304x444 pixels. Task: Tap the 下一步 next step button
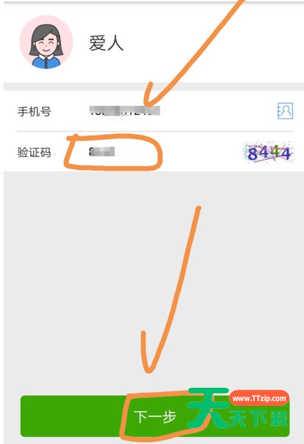tap(155, 416)
